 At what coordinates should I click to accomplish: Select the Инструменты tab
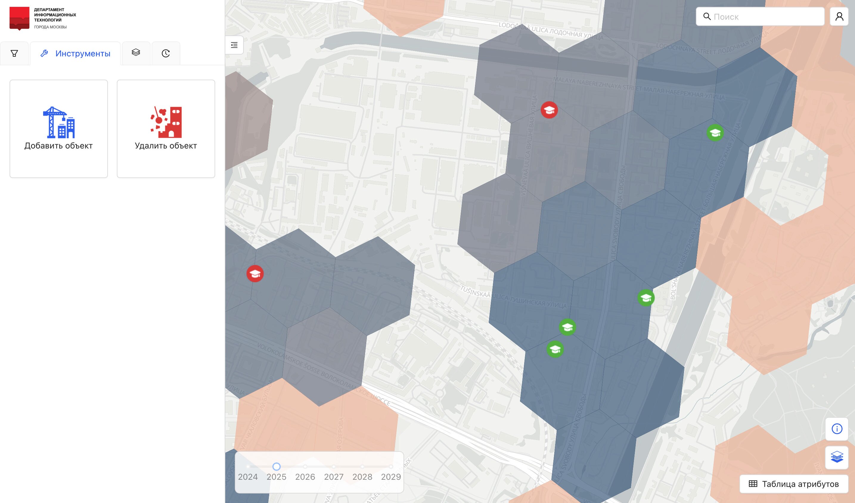[x=75, y=54]
